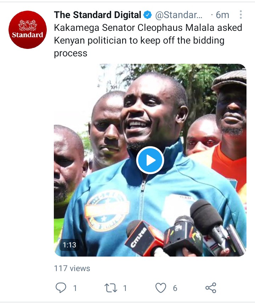The width and height of the screenshot is (255, 303).
Task: Open the share icon
Action: 211,288
